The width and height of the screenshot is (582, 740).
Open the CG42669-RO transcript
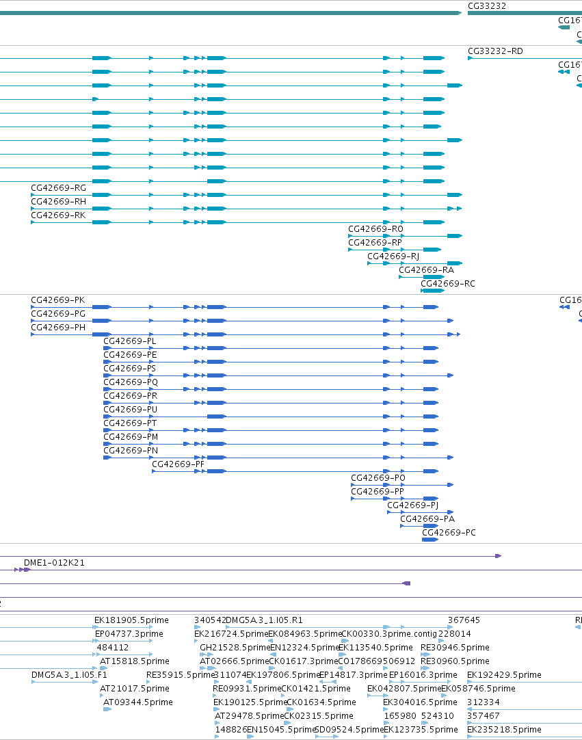[x=375, y=229]
